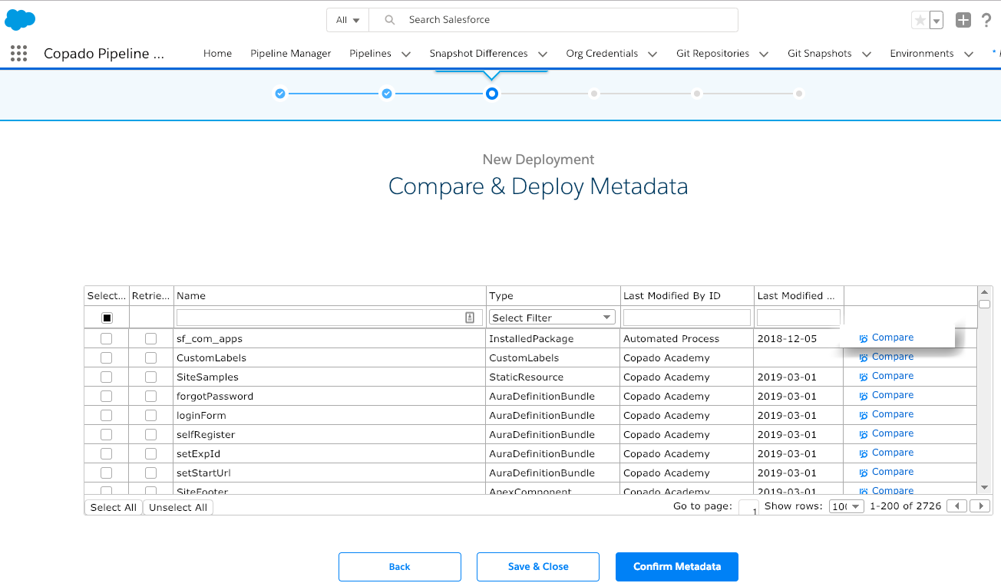Viewport: 1001px width, 583px height.
Task: Open the Git Repositories tab
Action: pyautogui.click(x=712, y=54)
